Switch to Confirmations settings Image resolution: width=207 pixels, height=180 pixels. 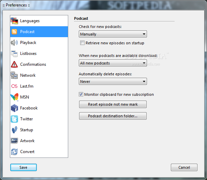(x=33, y=64)
